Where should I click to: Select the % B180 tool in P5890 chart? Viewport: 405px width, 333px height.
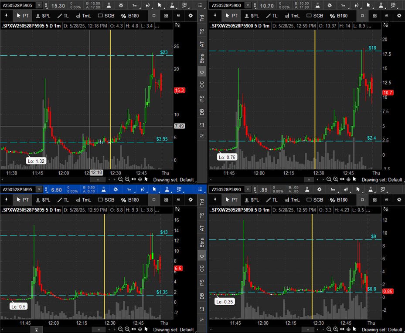click(339, 200)
